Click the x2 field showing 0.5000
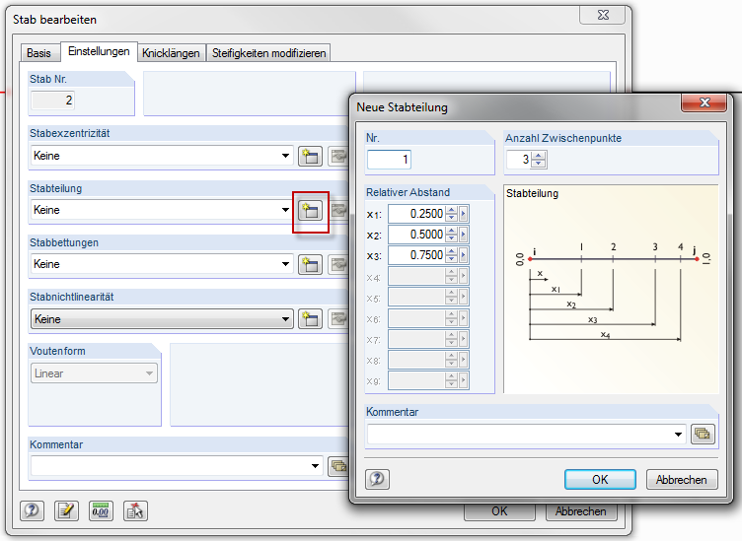Viewport: 742px width, 541px height. point(417,235)
